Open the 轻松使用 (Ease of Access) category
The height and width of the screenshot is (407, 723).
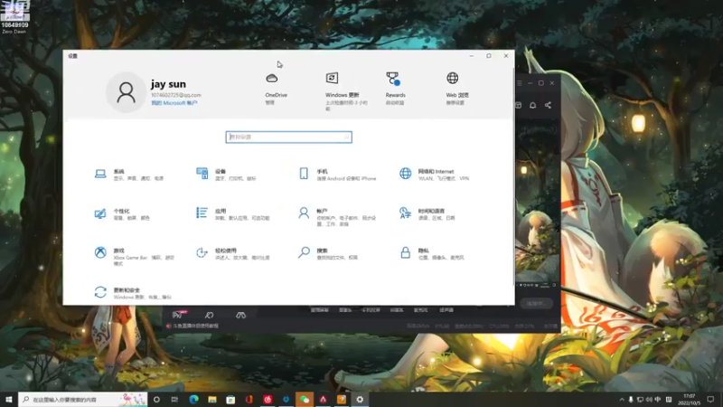233,254
